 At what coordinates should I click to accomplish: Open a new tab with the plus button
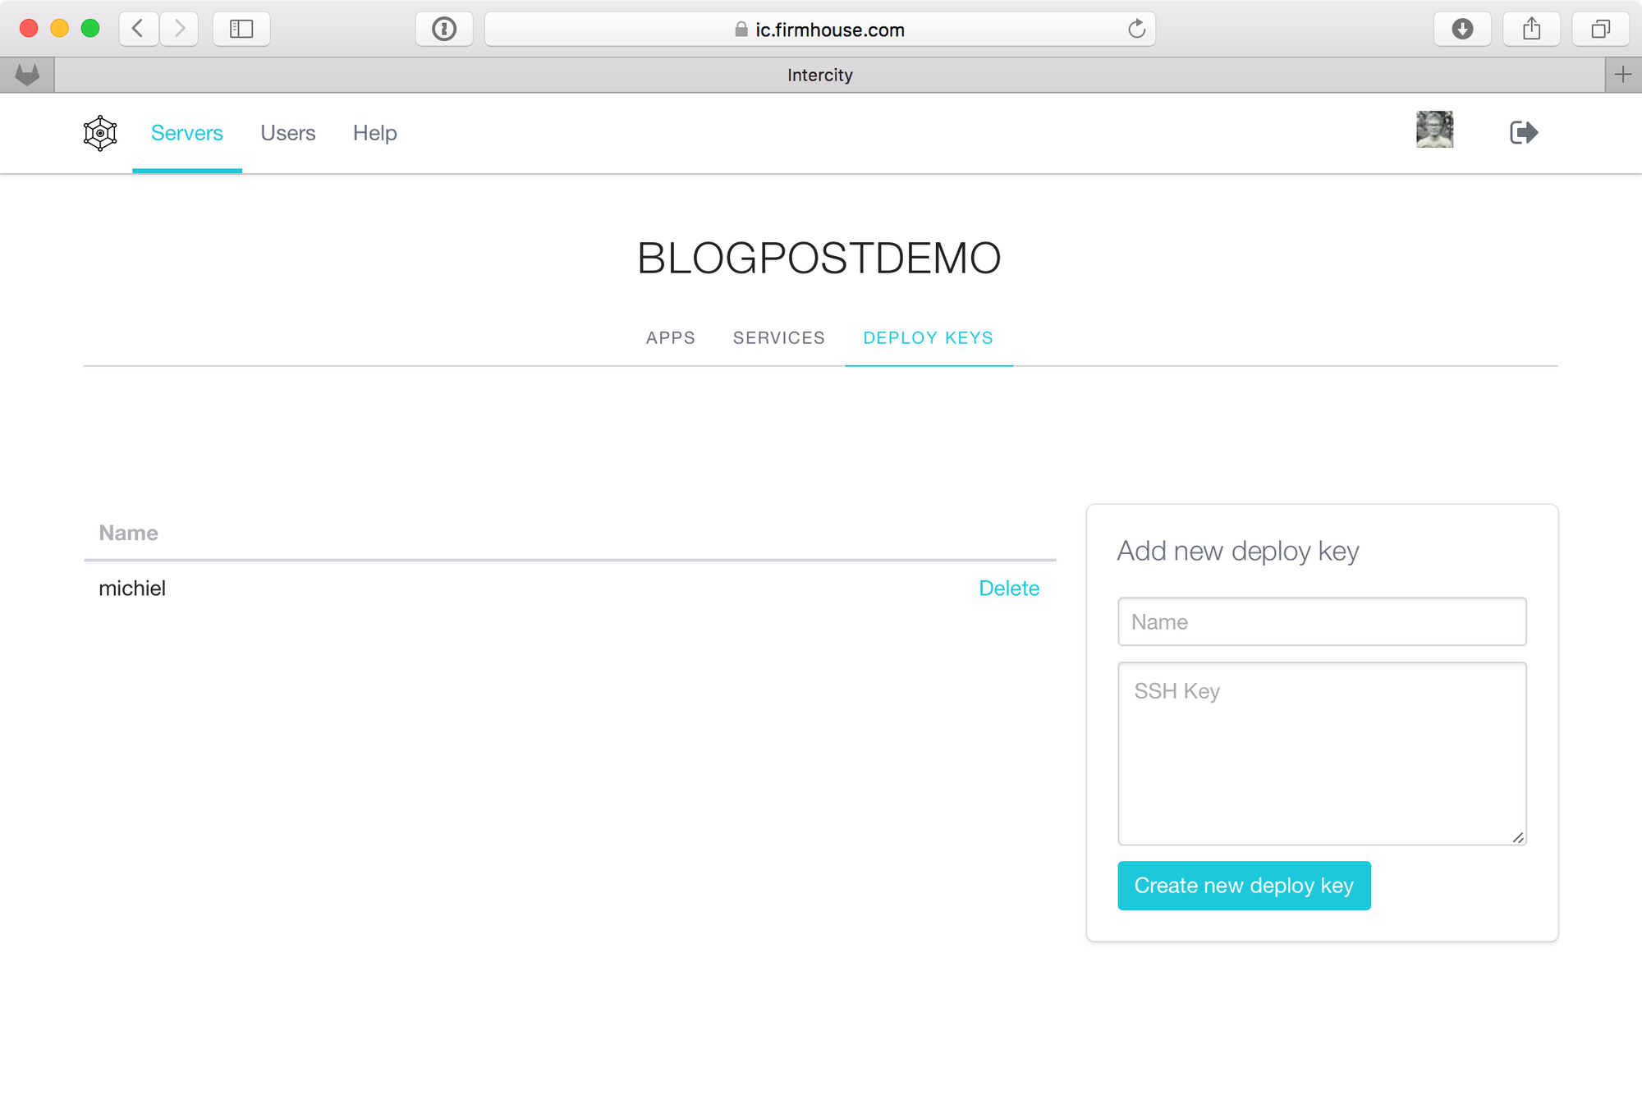[x=1623, y=76]
